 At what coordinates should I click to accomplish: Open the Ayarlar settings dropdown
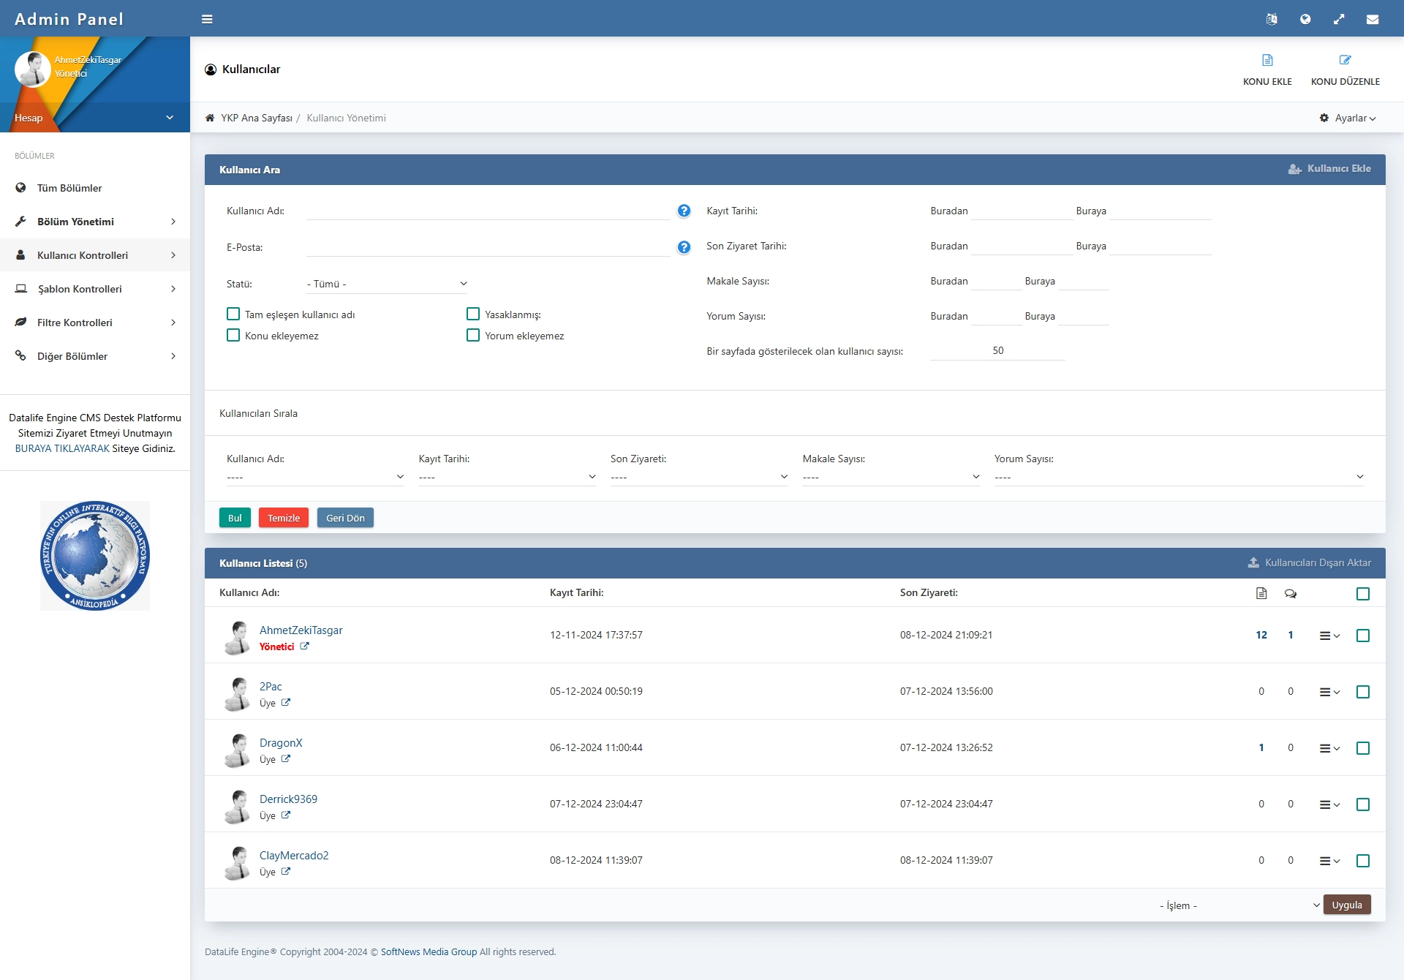(1348, 118)
